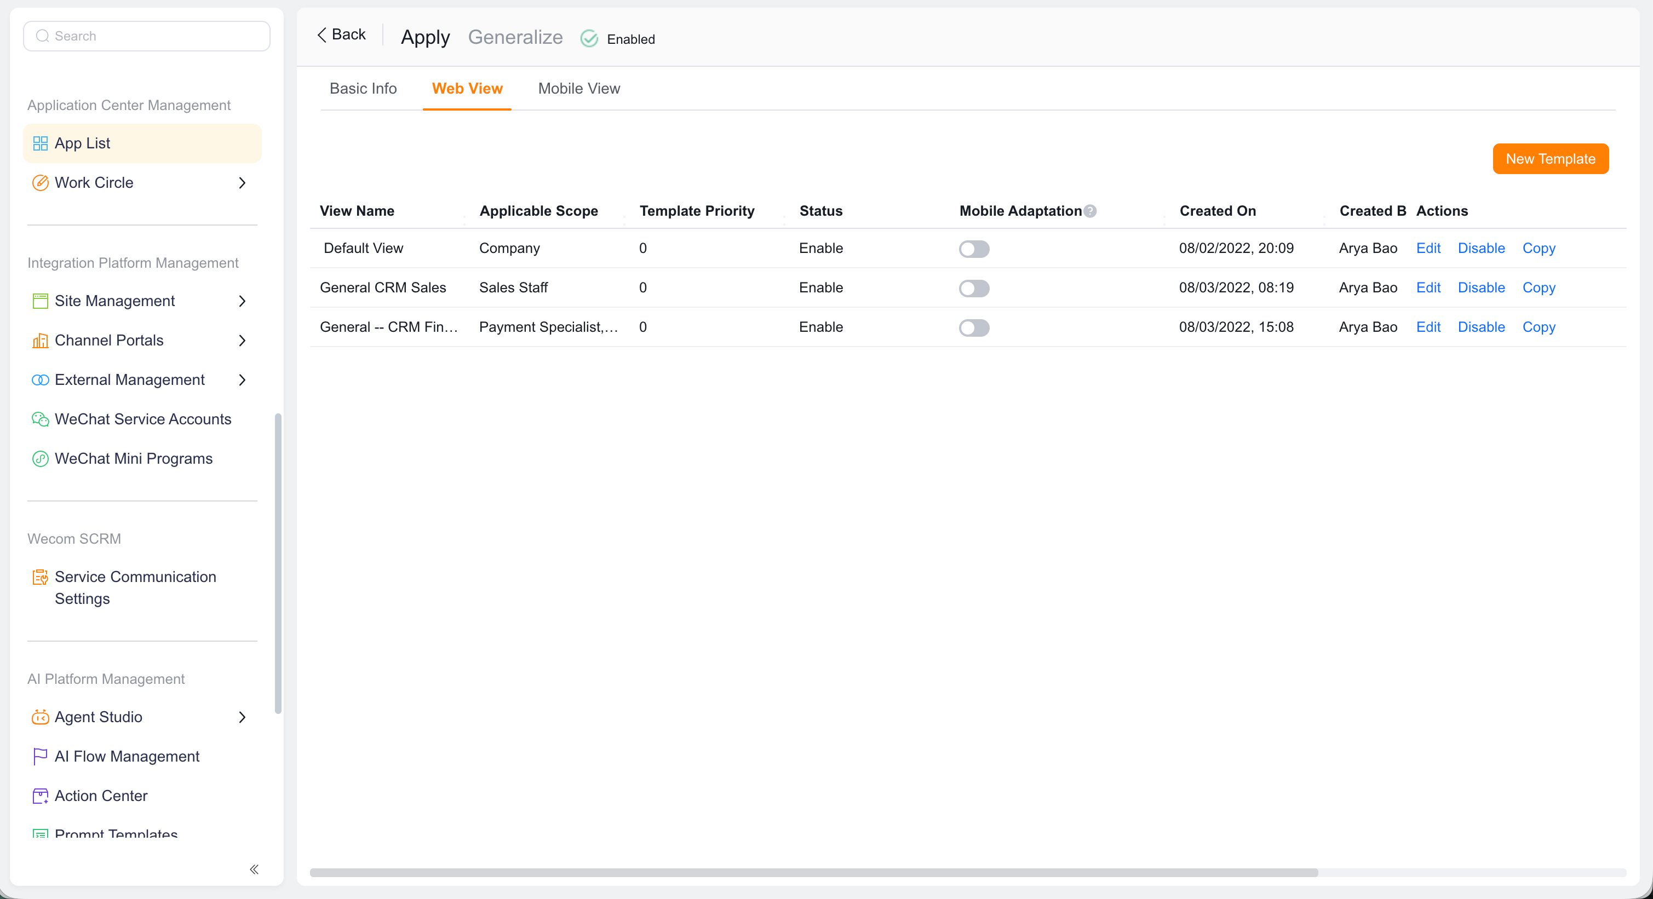Click the green Enabled checkmark icon

(589, 39)
